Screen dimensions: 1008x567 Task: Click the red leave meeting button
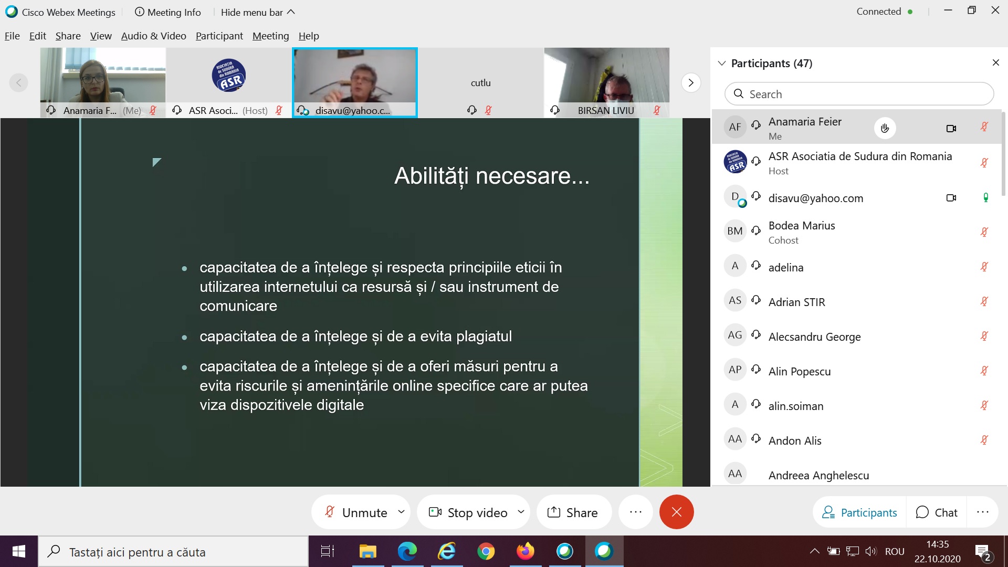676,512
